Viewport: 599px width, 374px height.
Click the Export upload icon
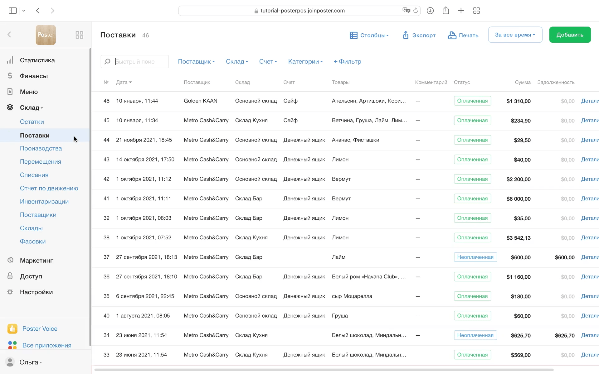(406, 35)
